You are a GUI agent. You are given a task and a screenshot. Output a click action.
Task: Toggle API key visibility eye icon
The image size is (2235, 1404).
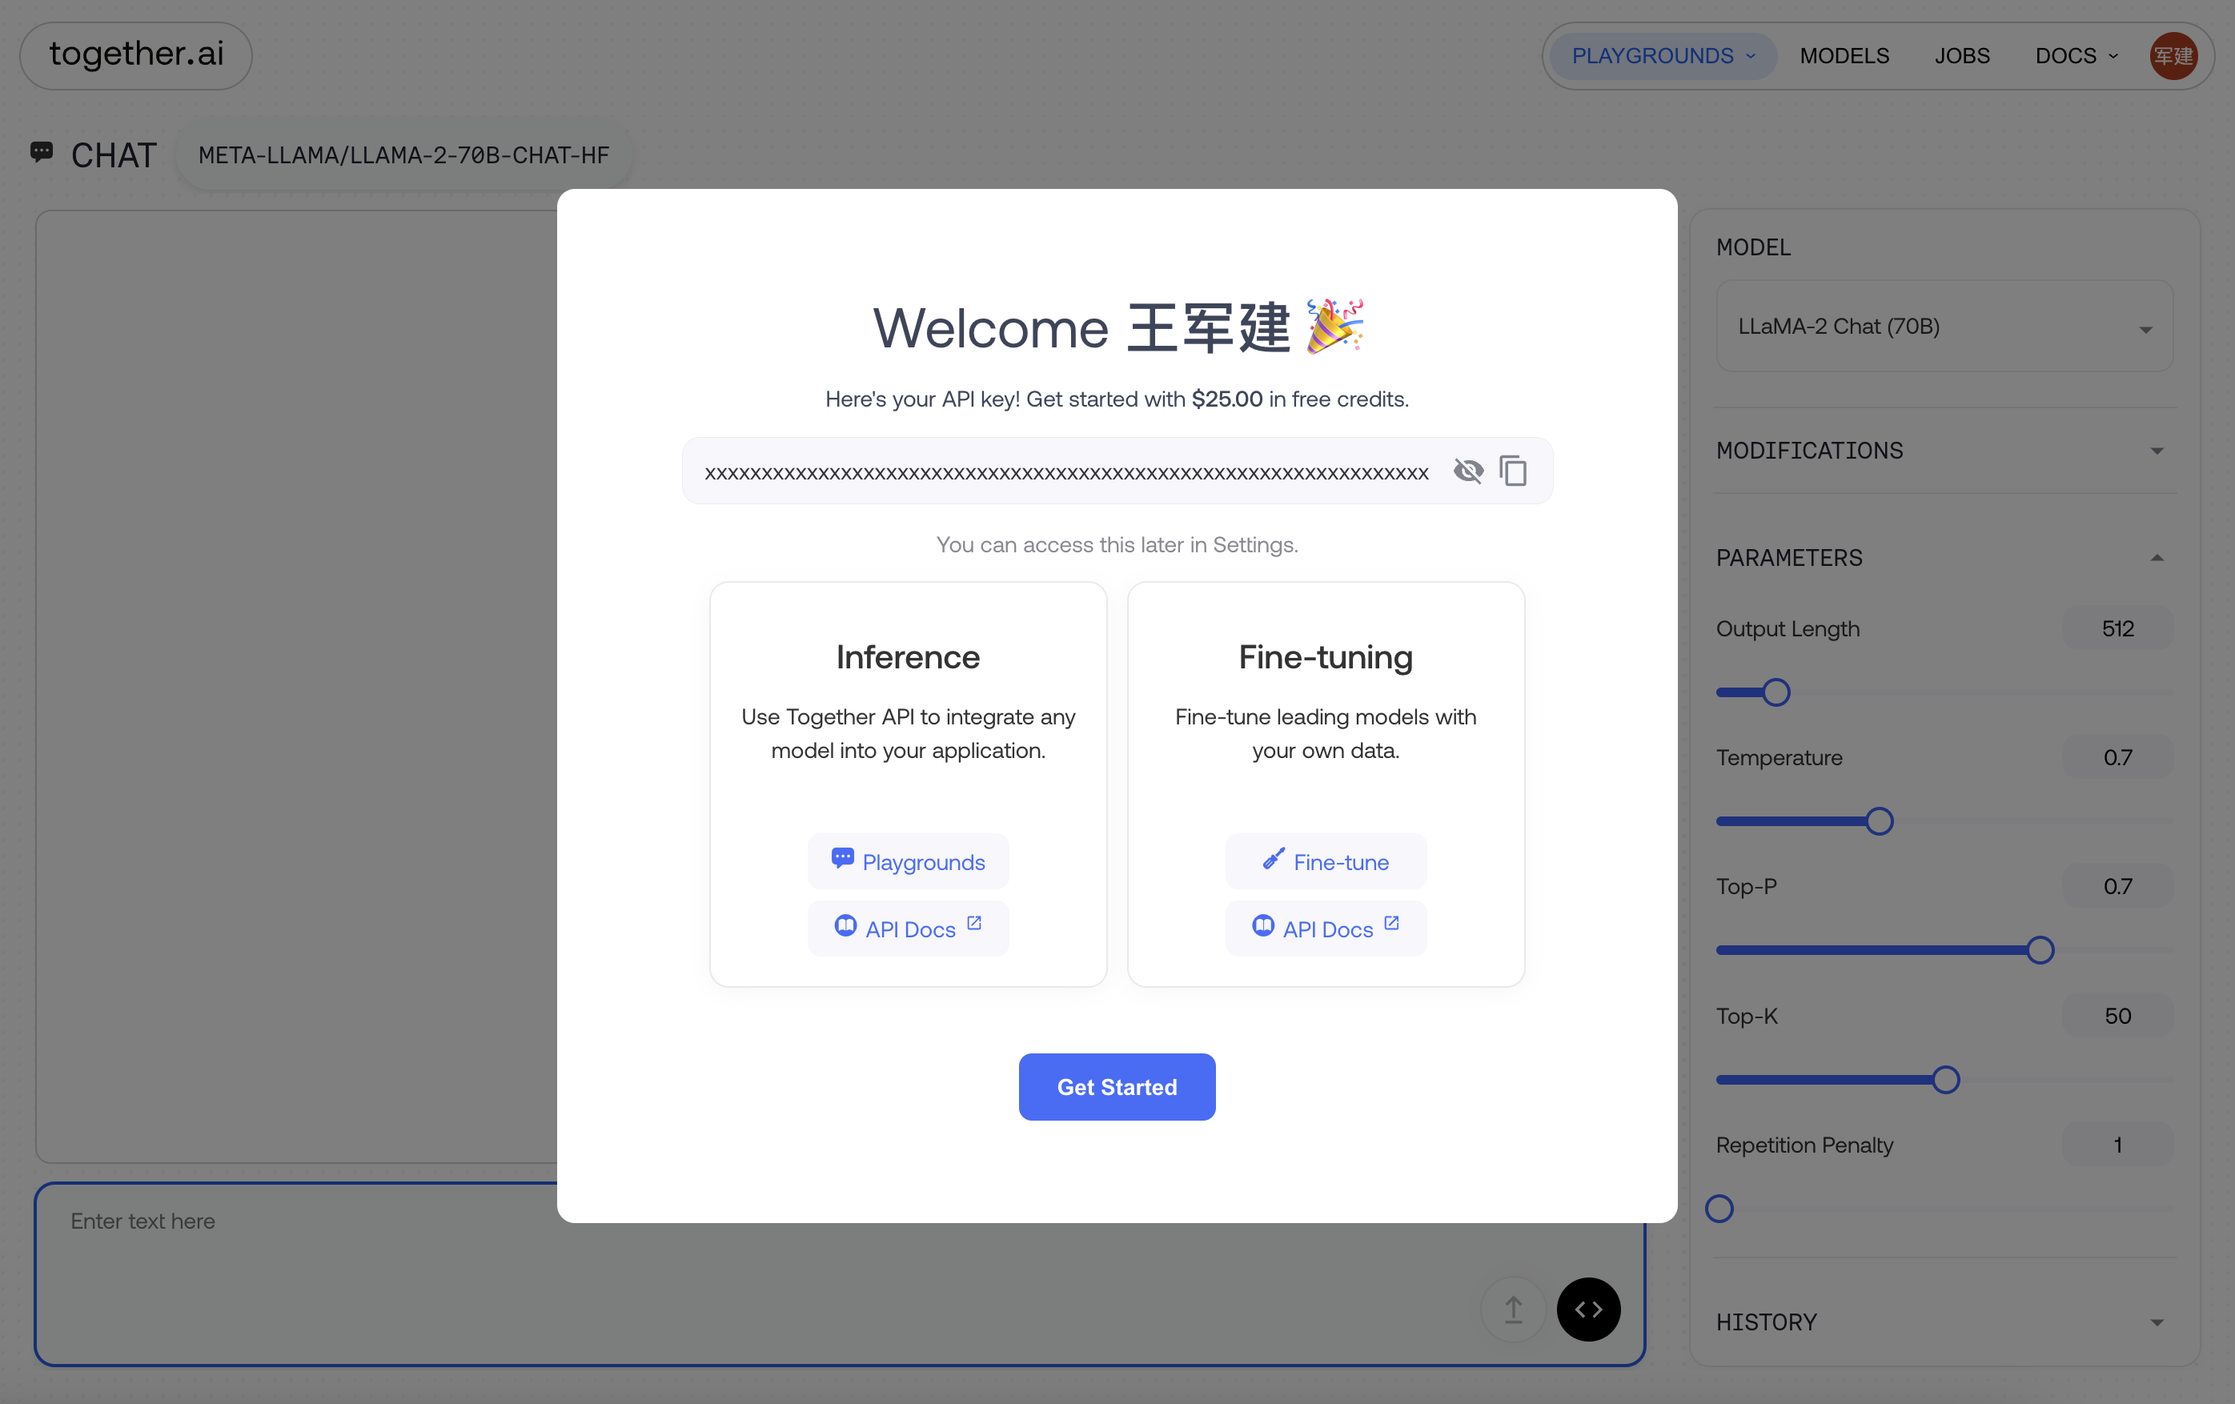point(1467,471)
